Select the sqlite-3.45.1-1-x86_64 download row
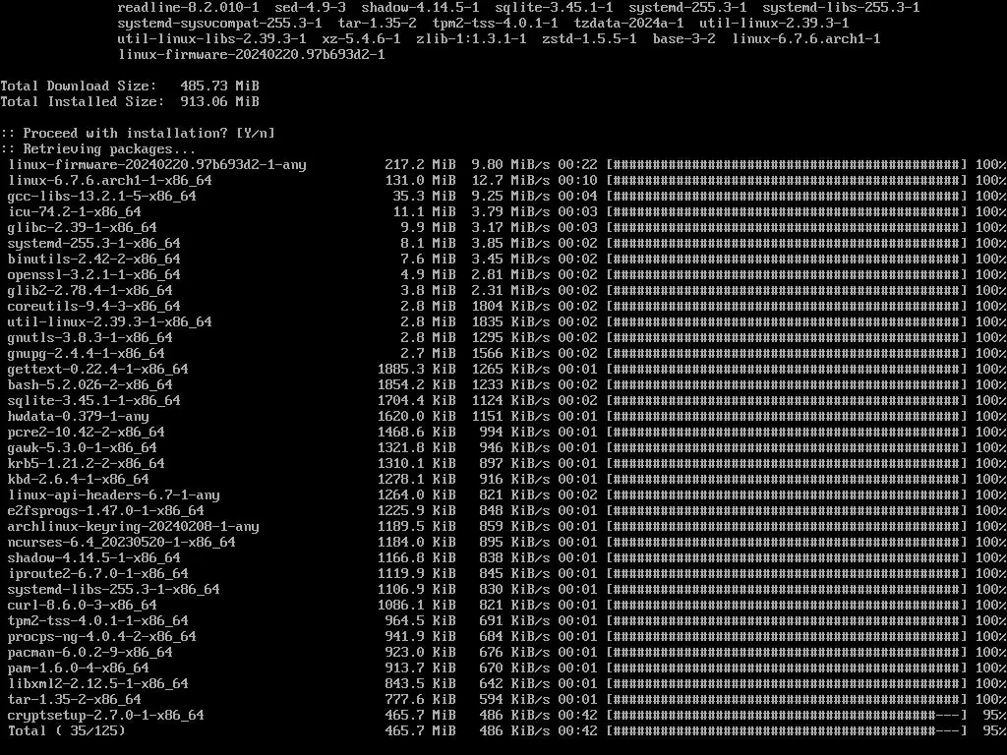Image resolution: width=1007 pixels, height=755 pixels. [503, 401]
